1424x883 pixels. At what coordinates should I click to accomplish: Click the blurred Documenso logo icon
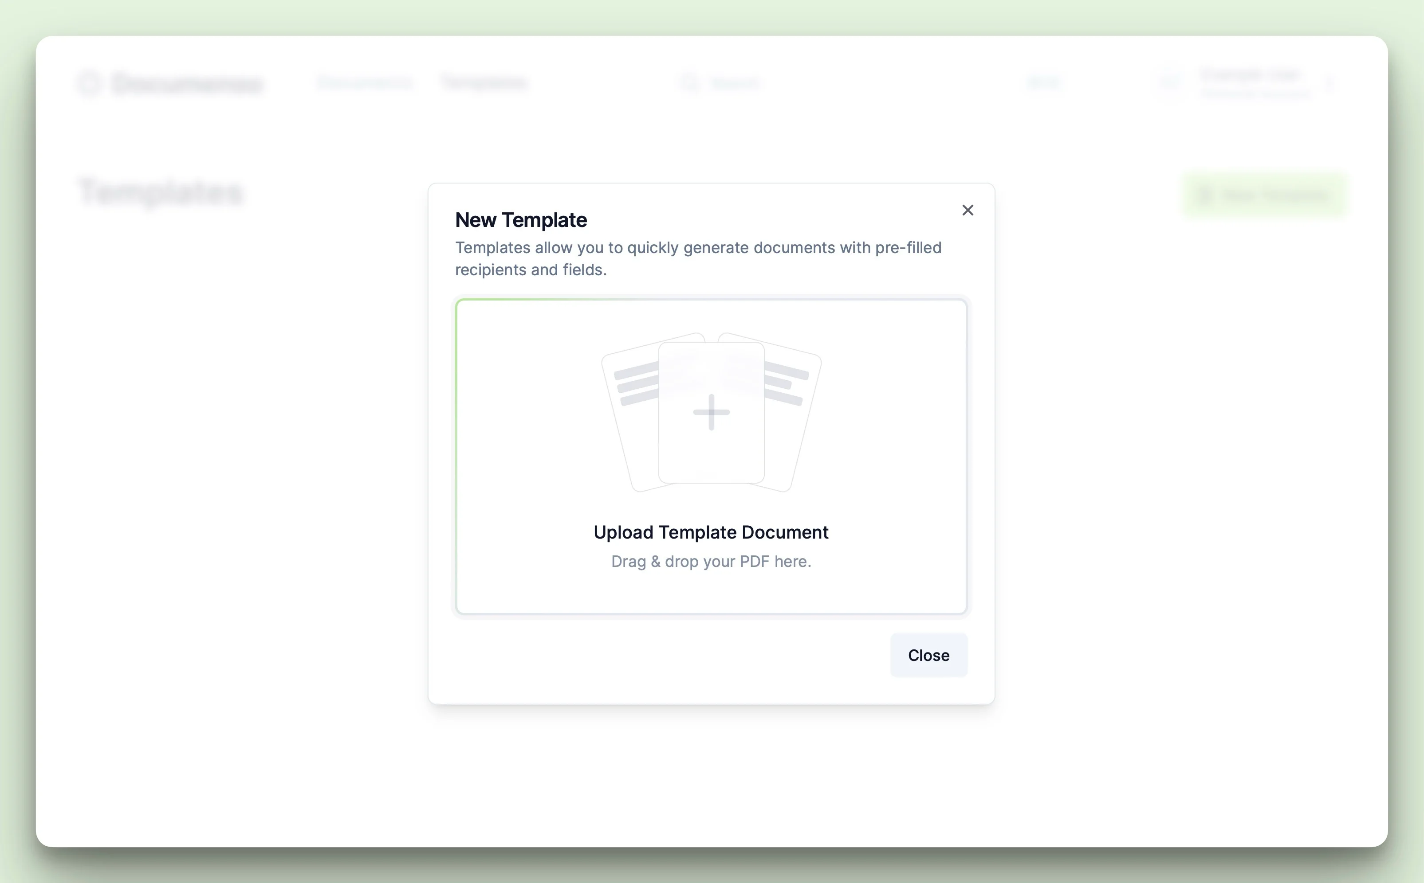[x=90, y=83]
